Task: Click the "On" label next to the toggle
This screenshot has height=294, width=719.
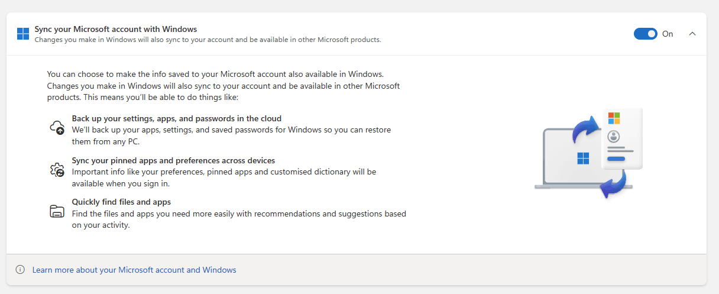Action: click(x=668, y=34)
